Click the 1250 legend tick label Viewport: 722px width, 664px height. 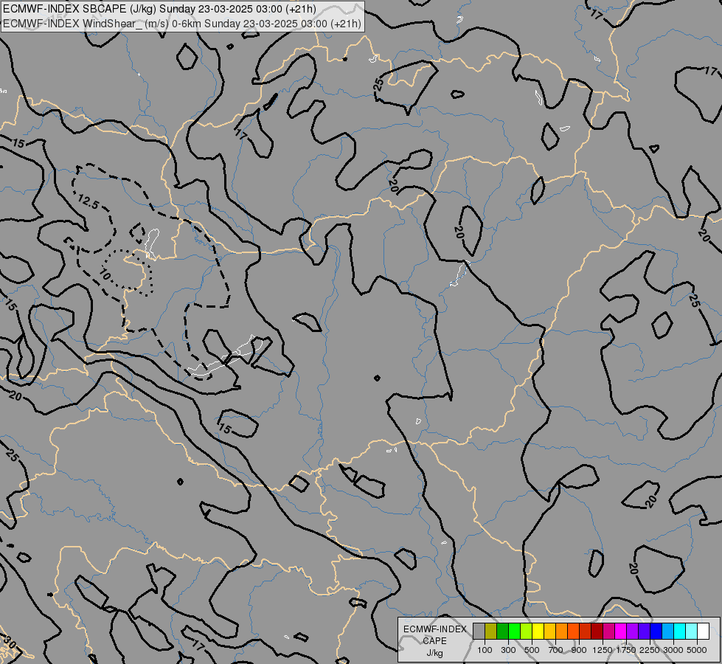(603, 650)
